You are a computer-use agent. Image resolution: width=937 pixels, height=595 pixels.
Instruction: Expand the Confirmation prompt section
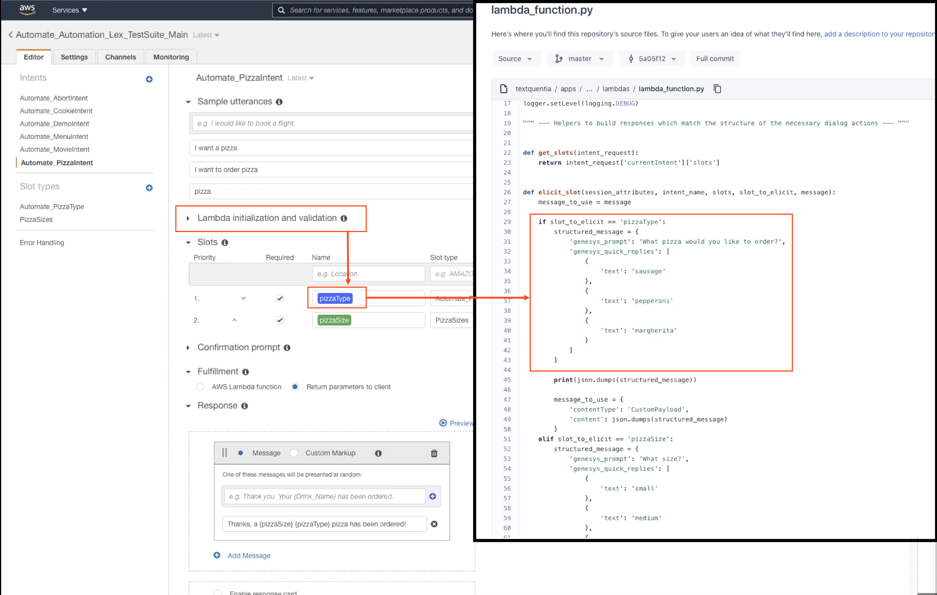(x=188, y=348)
